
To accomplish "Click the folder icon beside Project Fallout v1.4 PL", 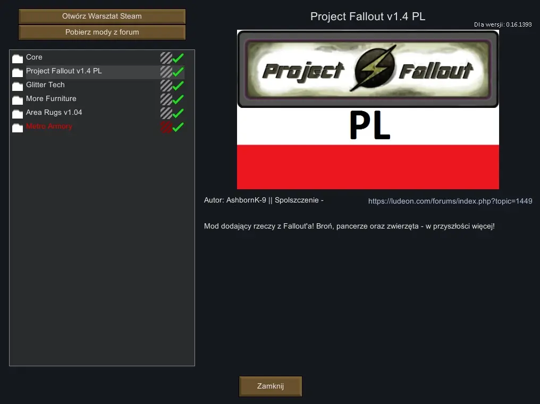I will 18,72.
